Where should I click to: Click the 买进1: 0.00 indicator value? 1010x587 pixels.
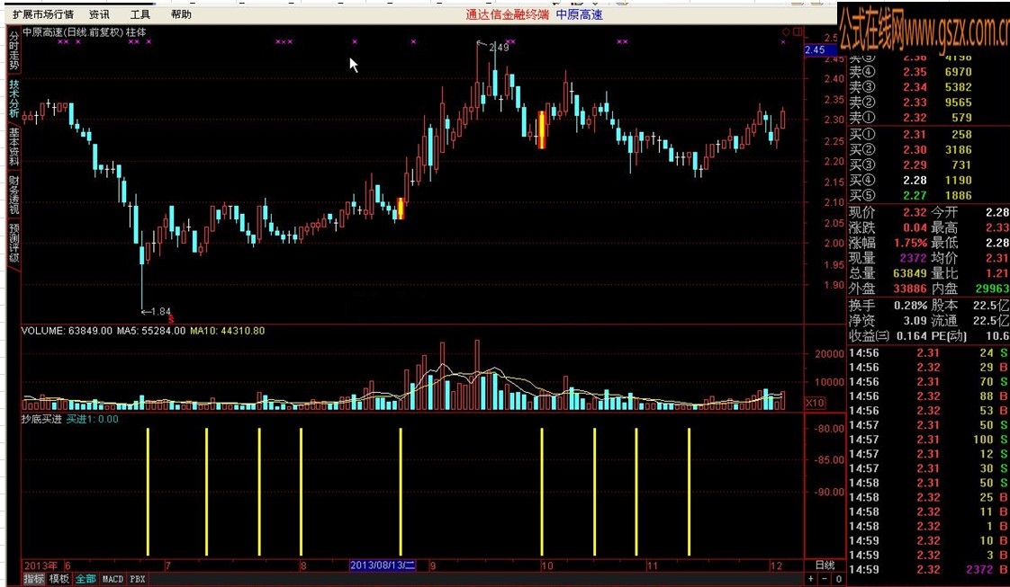[92, 419]
